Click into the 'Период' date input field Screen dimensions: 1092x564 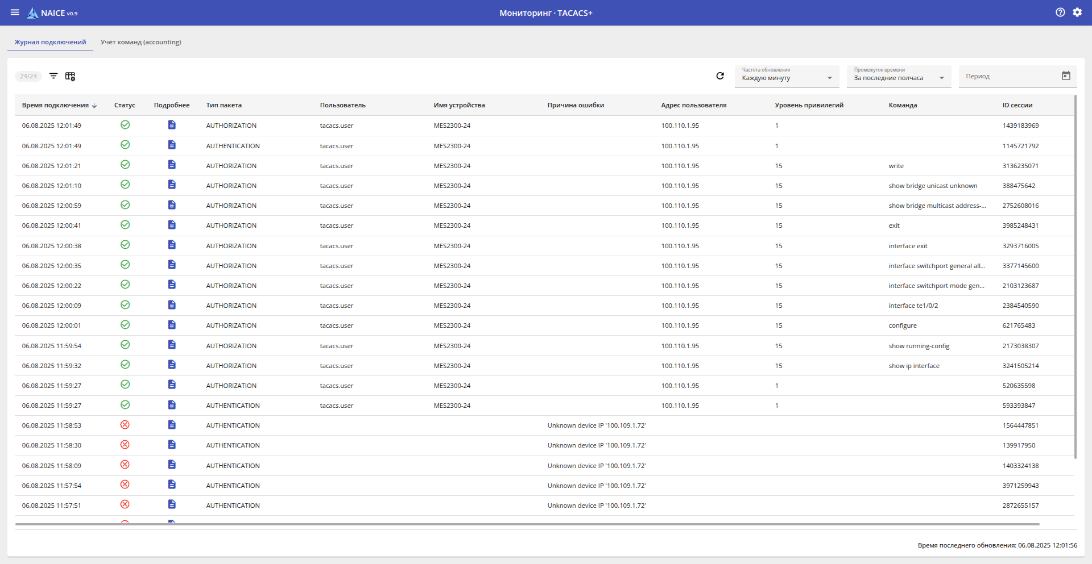[1007, 77]
